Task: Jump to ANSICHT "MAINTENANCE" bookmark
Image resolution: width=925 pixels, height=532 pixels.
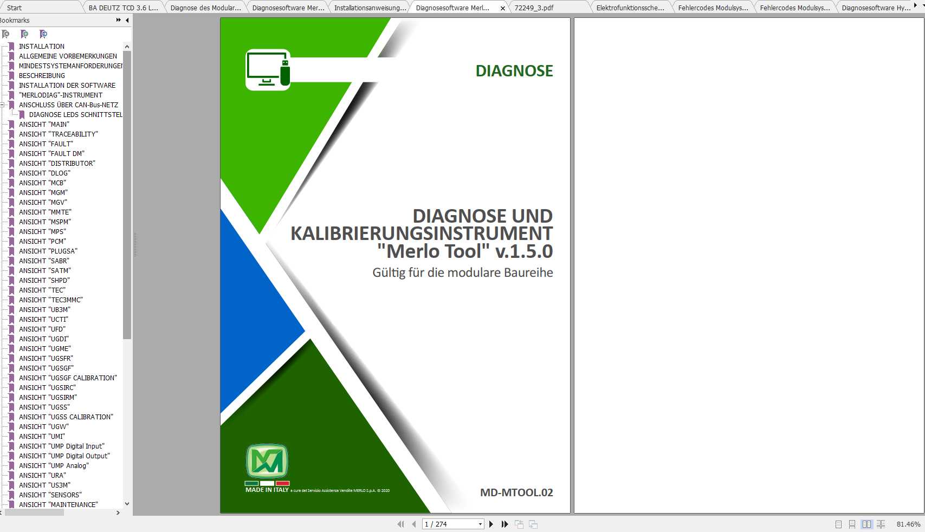Action: 59,504
